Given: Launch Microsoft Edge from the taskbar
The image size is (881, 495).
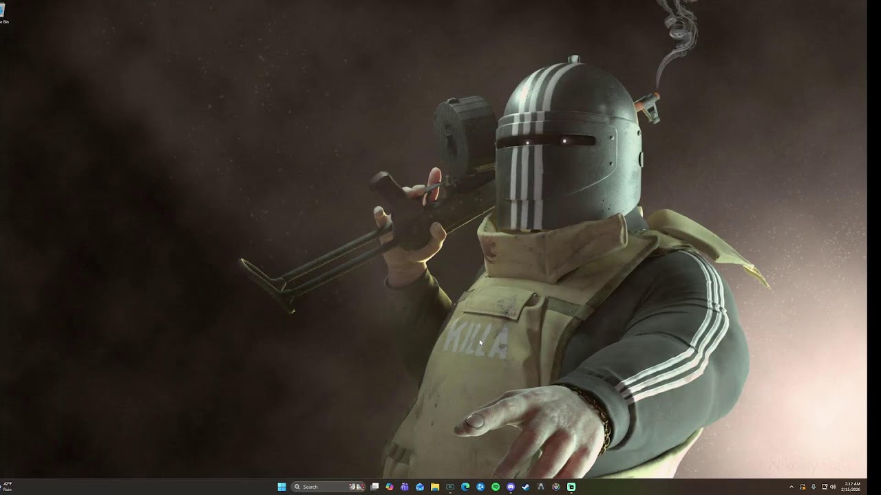Looking at the screenshot, I should tap(465, 487).
